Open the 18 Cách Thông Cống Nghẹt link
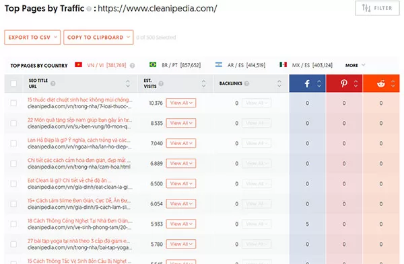The height and width of the screenshot is (264, 404). (80, 221)
